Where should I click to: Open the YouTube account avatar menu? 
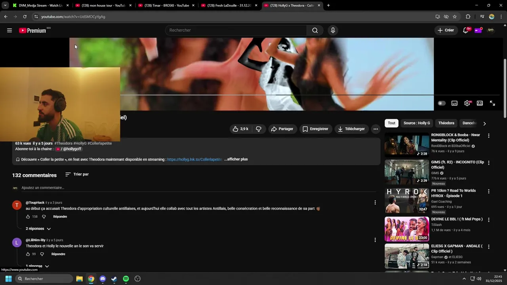tap(491, 30)
